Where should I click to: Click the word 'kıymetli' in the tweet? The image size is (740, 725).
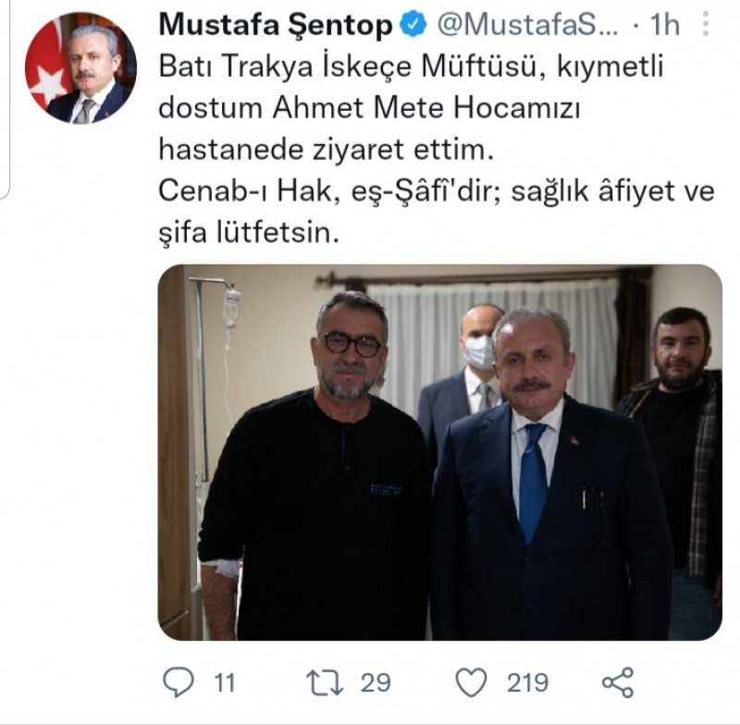point(610,67)
